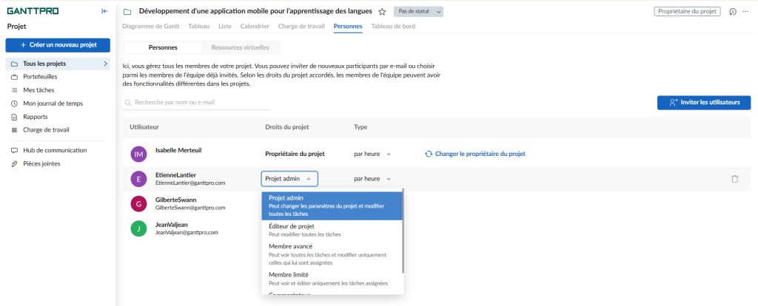Click Changer le propriétaire du projet link
The height and width of the screenshot is (306, 758).
[x=474, y=154]
